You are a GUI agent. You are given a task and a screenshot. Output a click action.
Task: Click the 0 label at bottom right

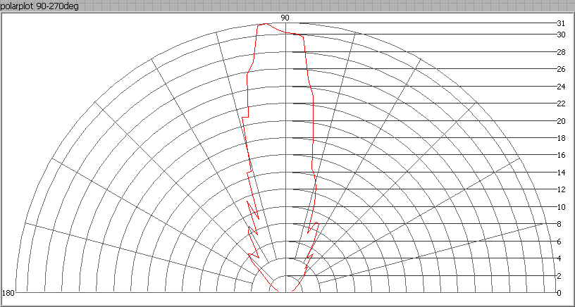[559, 293]
